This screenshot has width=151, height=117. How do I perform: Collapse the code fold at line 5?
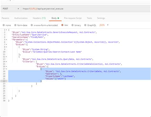pos(6,40)
